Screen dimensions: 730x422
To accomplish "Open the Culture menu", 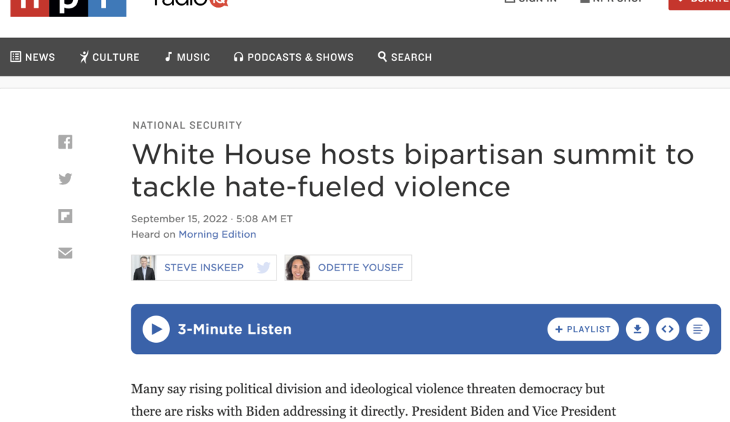I will pyautogui.click(x=109, y=57).
